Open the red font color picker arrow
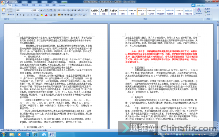This screenshot has height=137, width=219. click(48, 15)
